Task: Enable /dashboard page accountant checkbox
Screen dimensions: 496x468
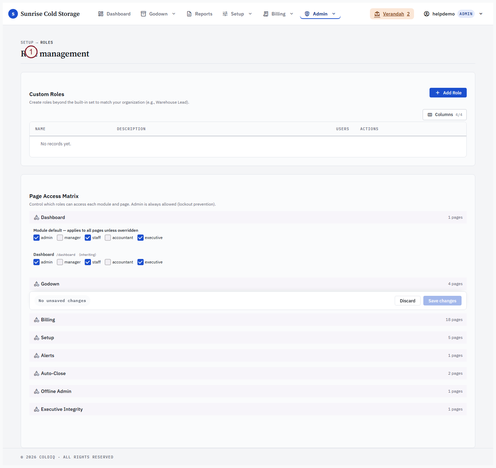Action: point(108,262)
